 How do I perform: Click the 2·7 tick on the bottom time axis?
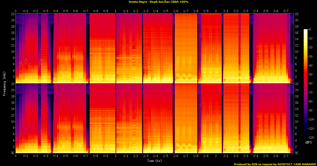click(286, 156)
